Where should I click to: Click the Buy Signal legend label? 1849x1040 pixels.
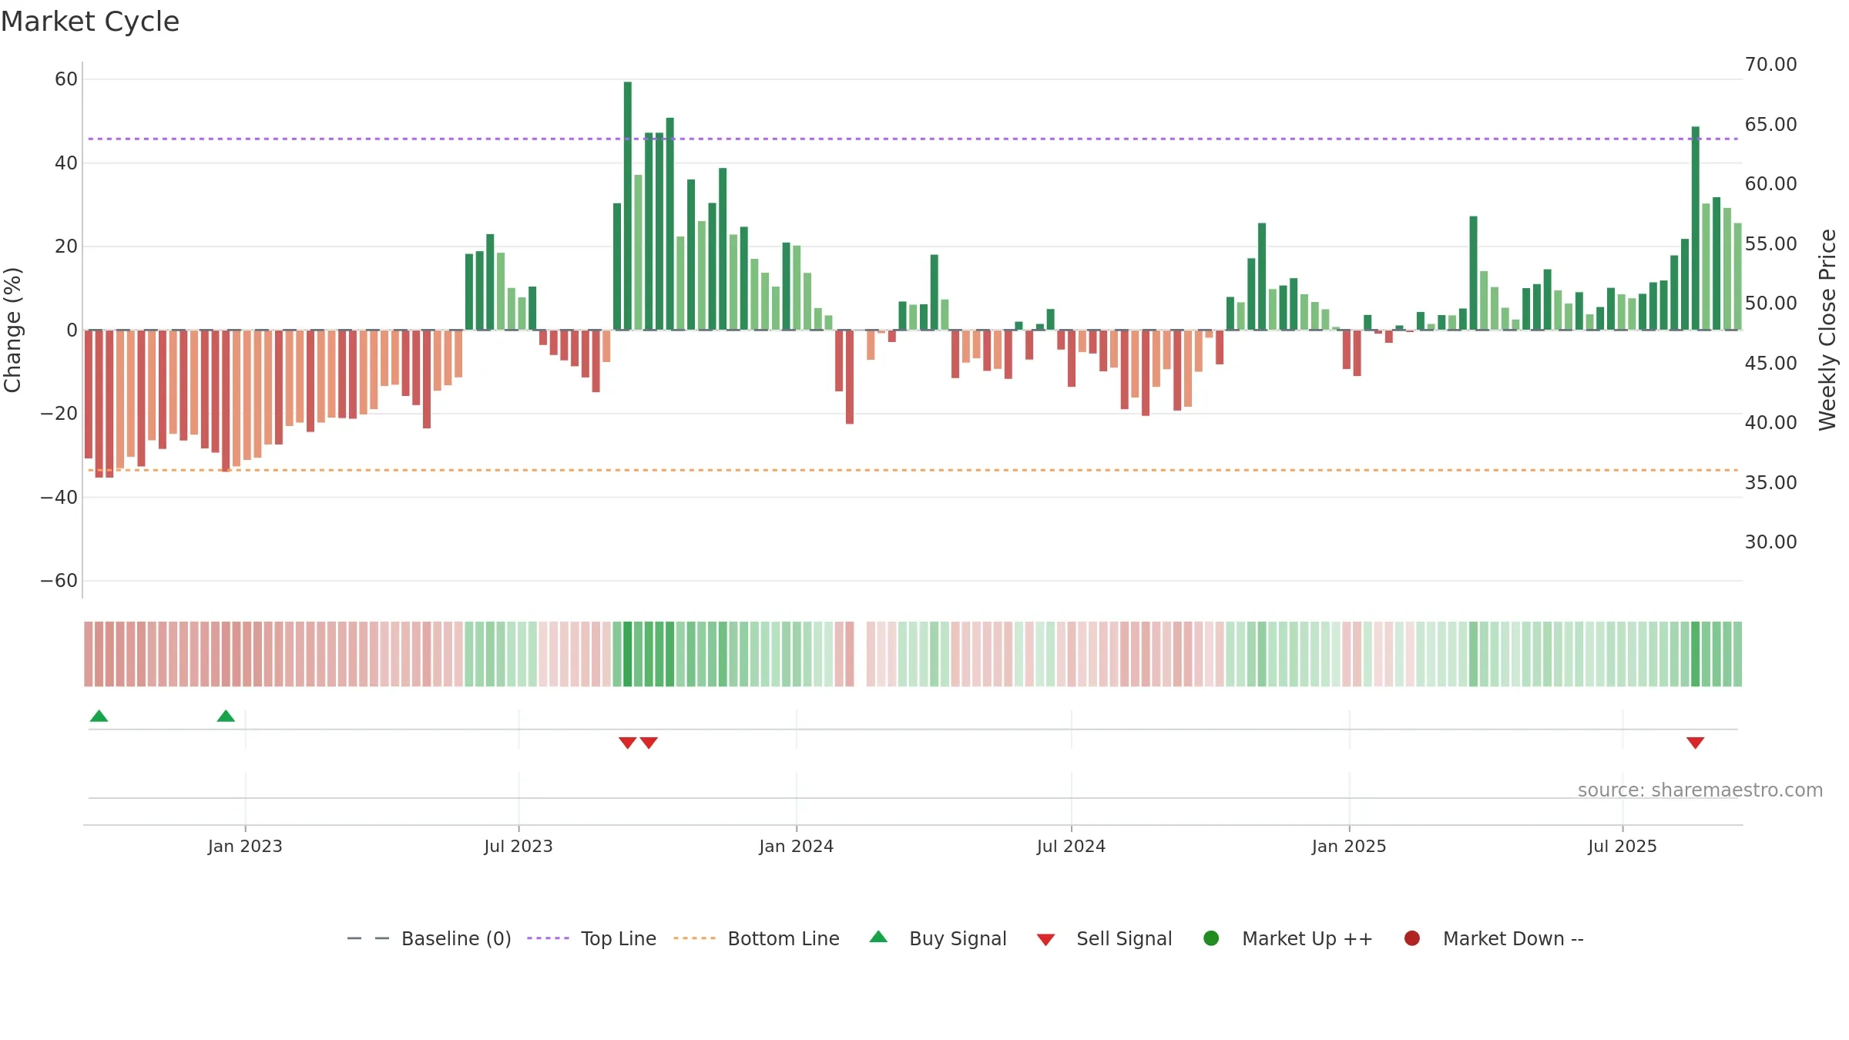pos(958,938)
